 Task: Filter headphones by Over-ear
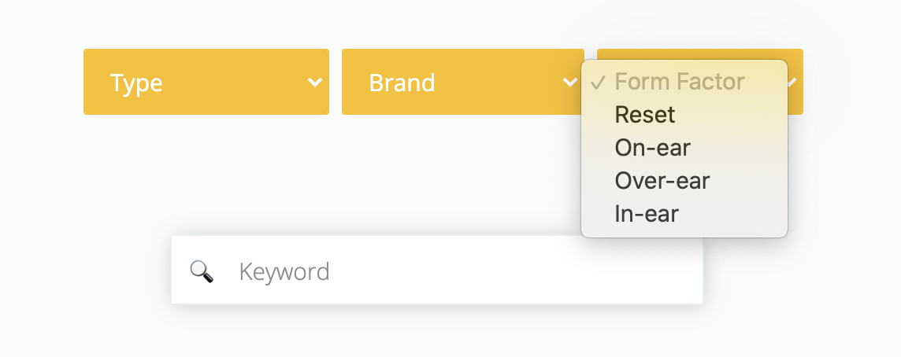[662, 181]
